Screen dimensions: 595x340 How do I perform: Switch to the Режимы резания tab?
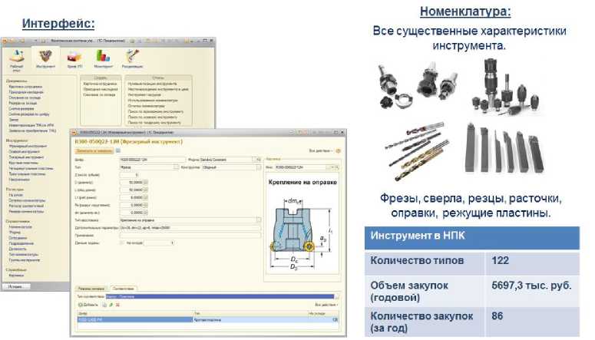(x=91, y=289)
